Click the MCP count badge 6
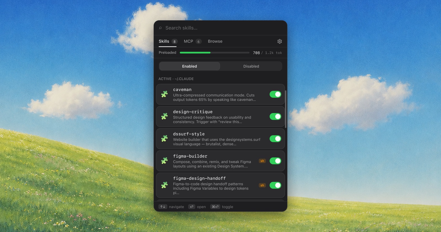 (198, 42)
